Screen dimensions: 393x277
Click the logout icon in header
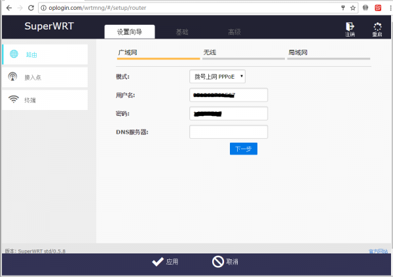tap(350, 26)
